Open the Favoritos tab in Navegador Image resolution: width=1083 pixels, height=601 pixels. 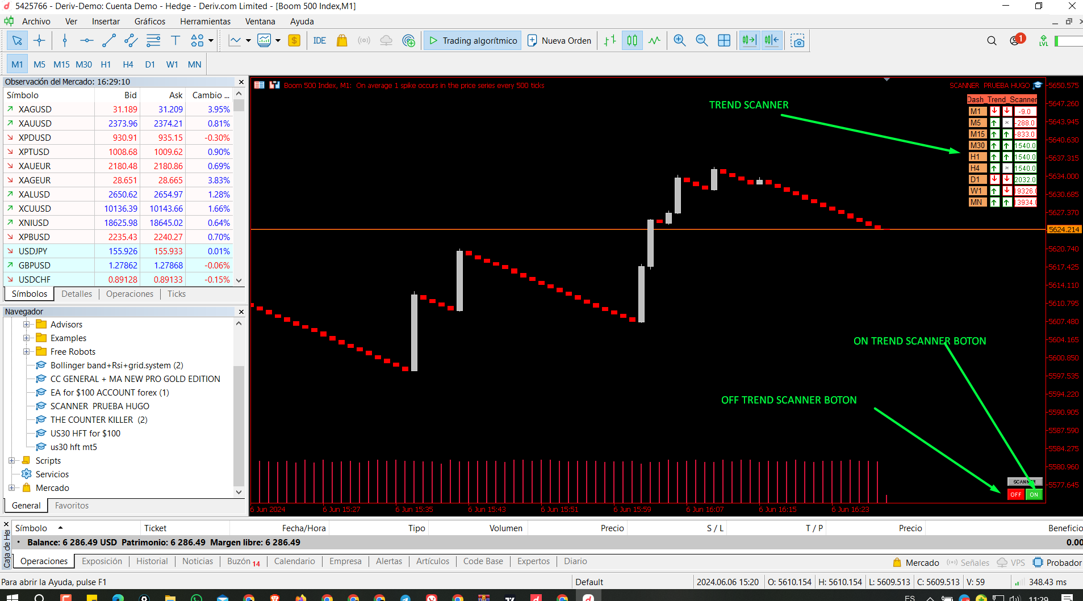point(72,506)
